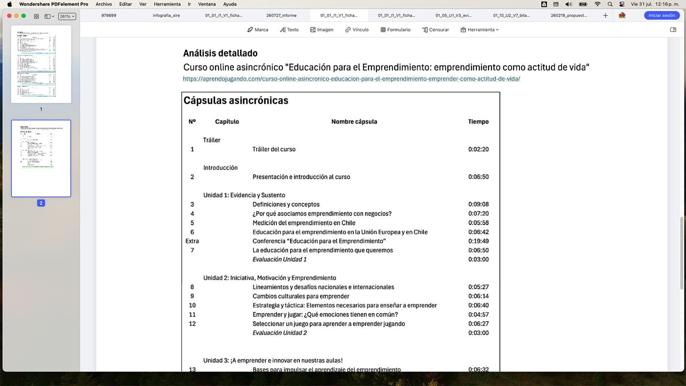Select the Marca markup tool
This screenshot has height=386, width=686.
(258, 30)
